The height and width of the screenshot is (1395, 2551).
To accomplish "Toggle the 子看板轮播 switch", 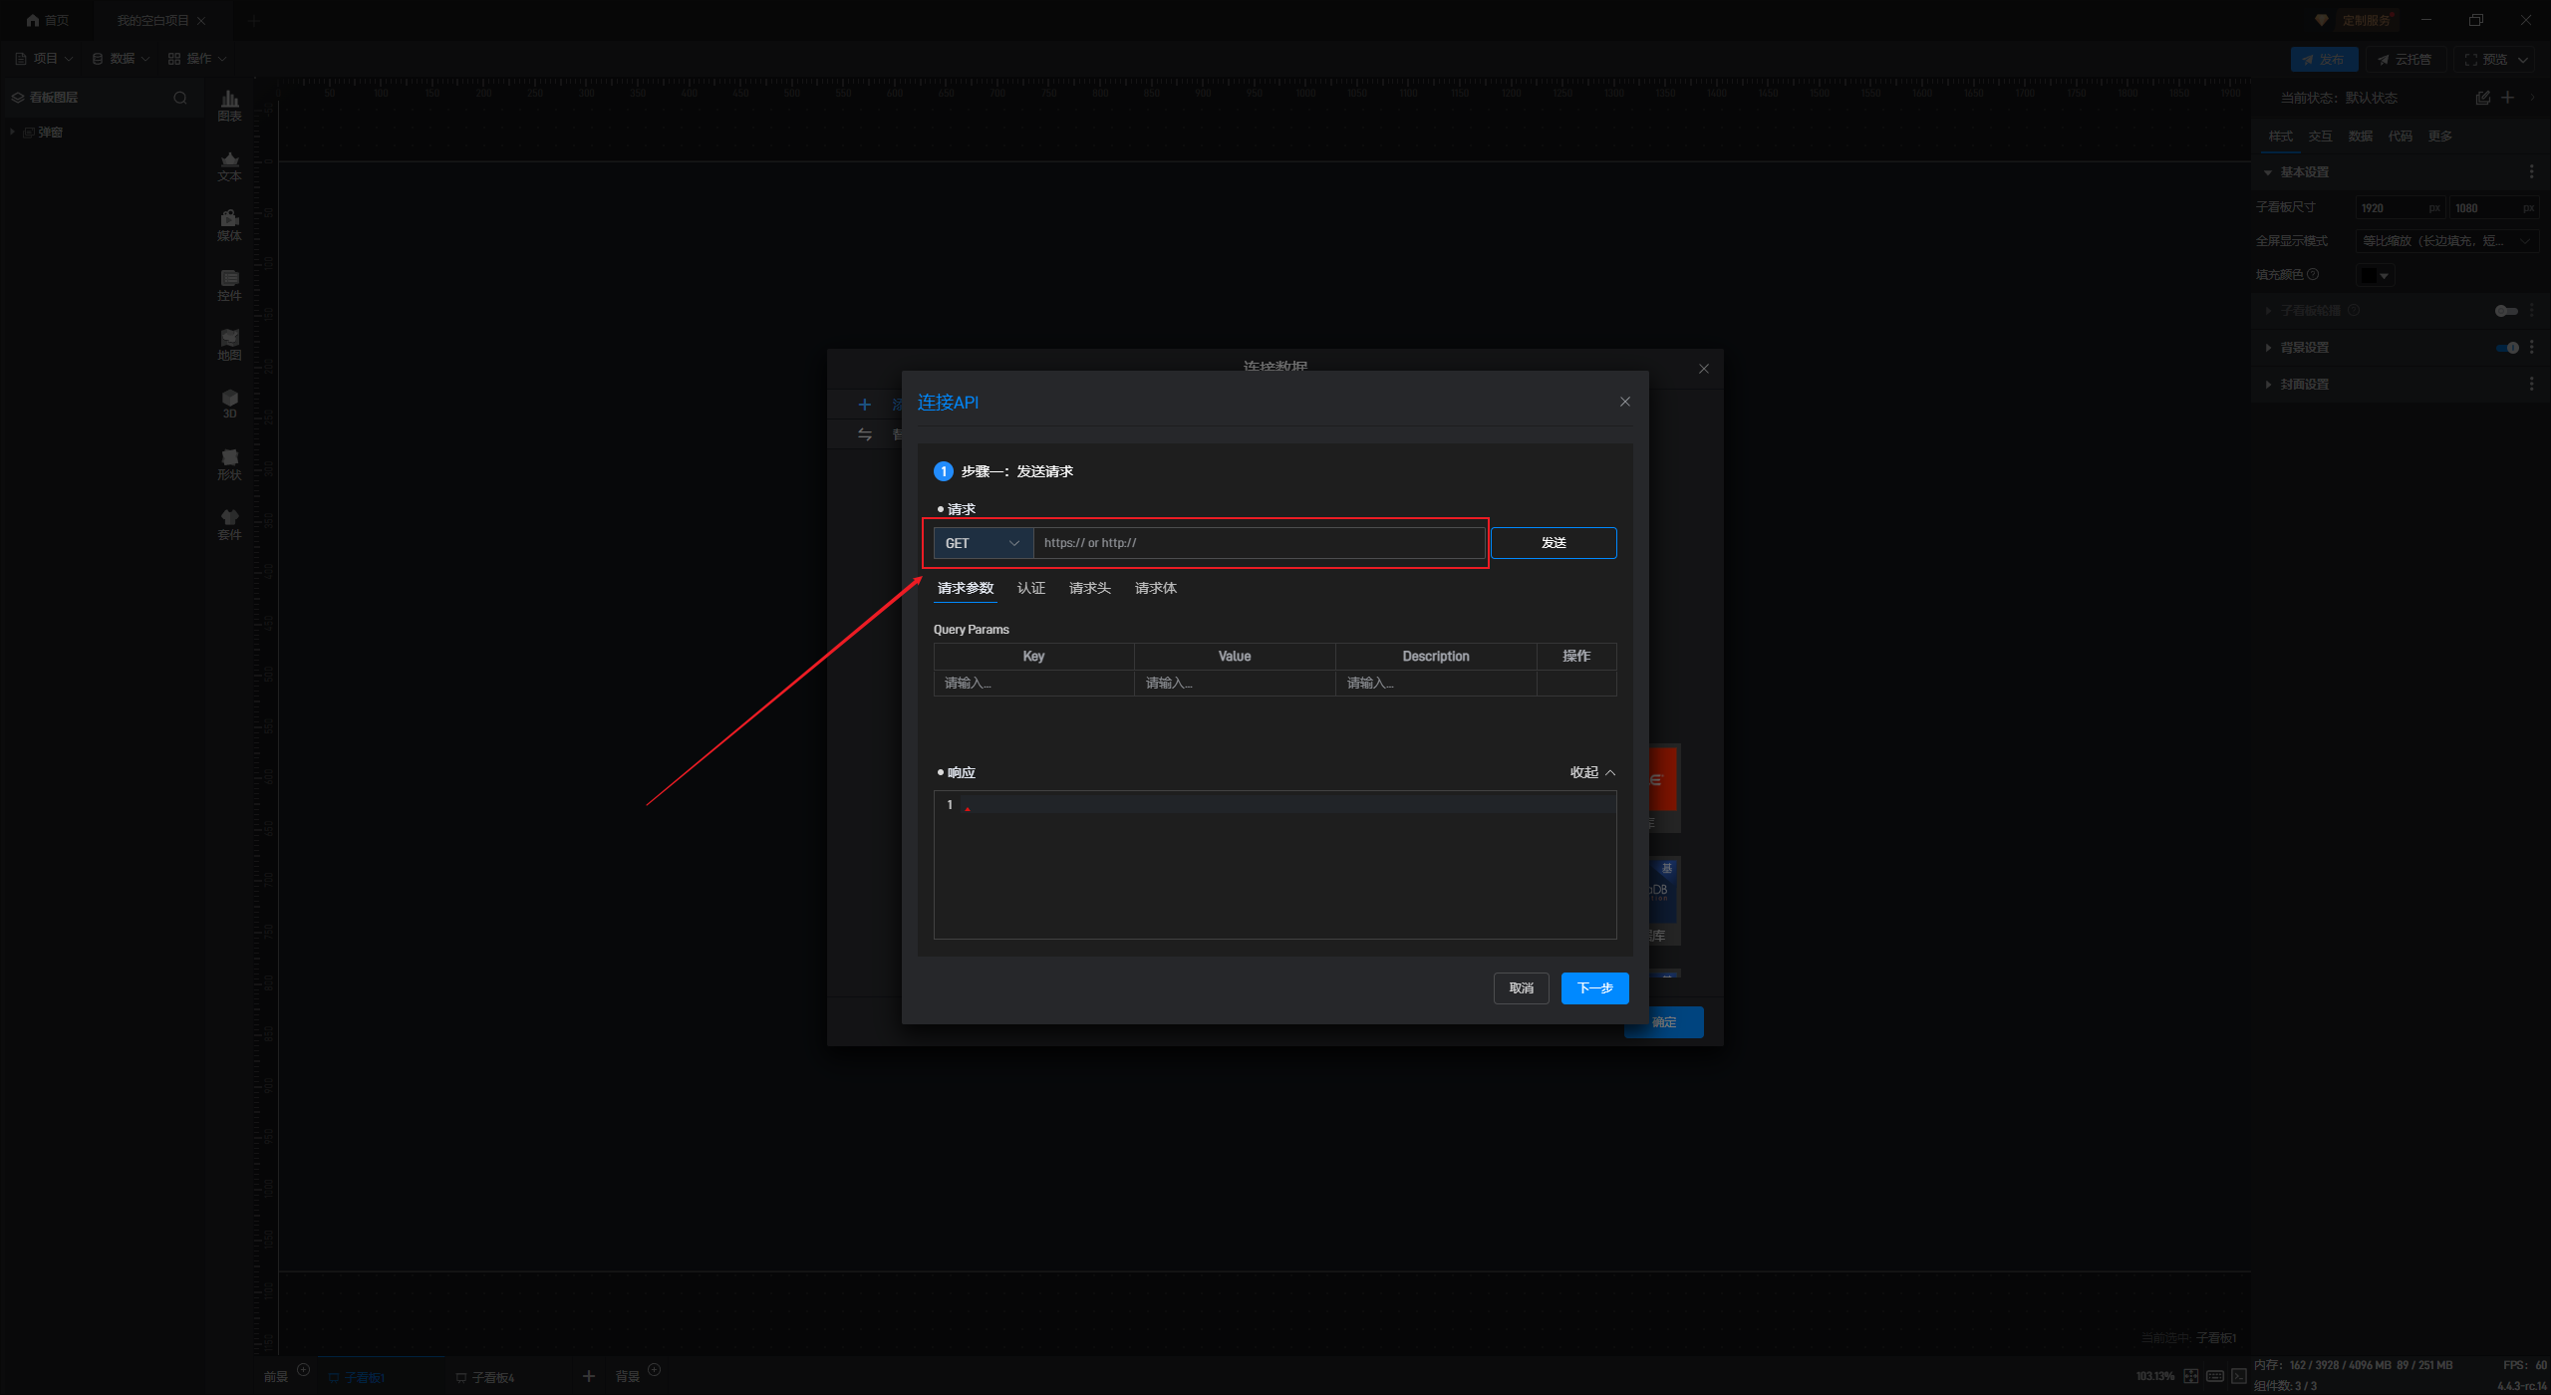I will [x=2505, y=311].
